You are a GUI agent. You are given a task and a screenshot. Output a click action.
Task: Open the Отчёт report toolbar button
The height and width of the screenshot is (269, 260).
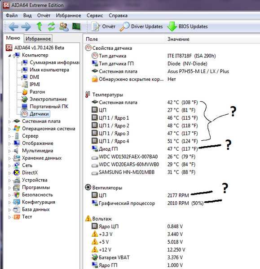click(x=103, y=26)
